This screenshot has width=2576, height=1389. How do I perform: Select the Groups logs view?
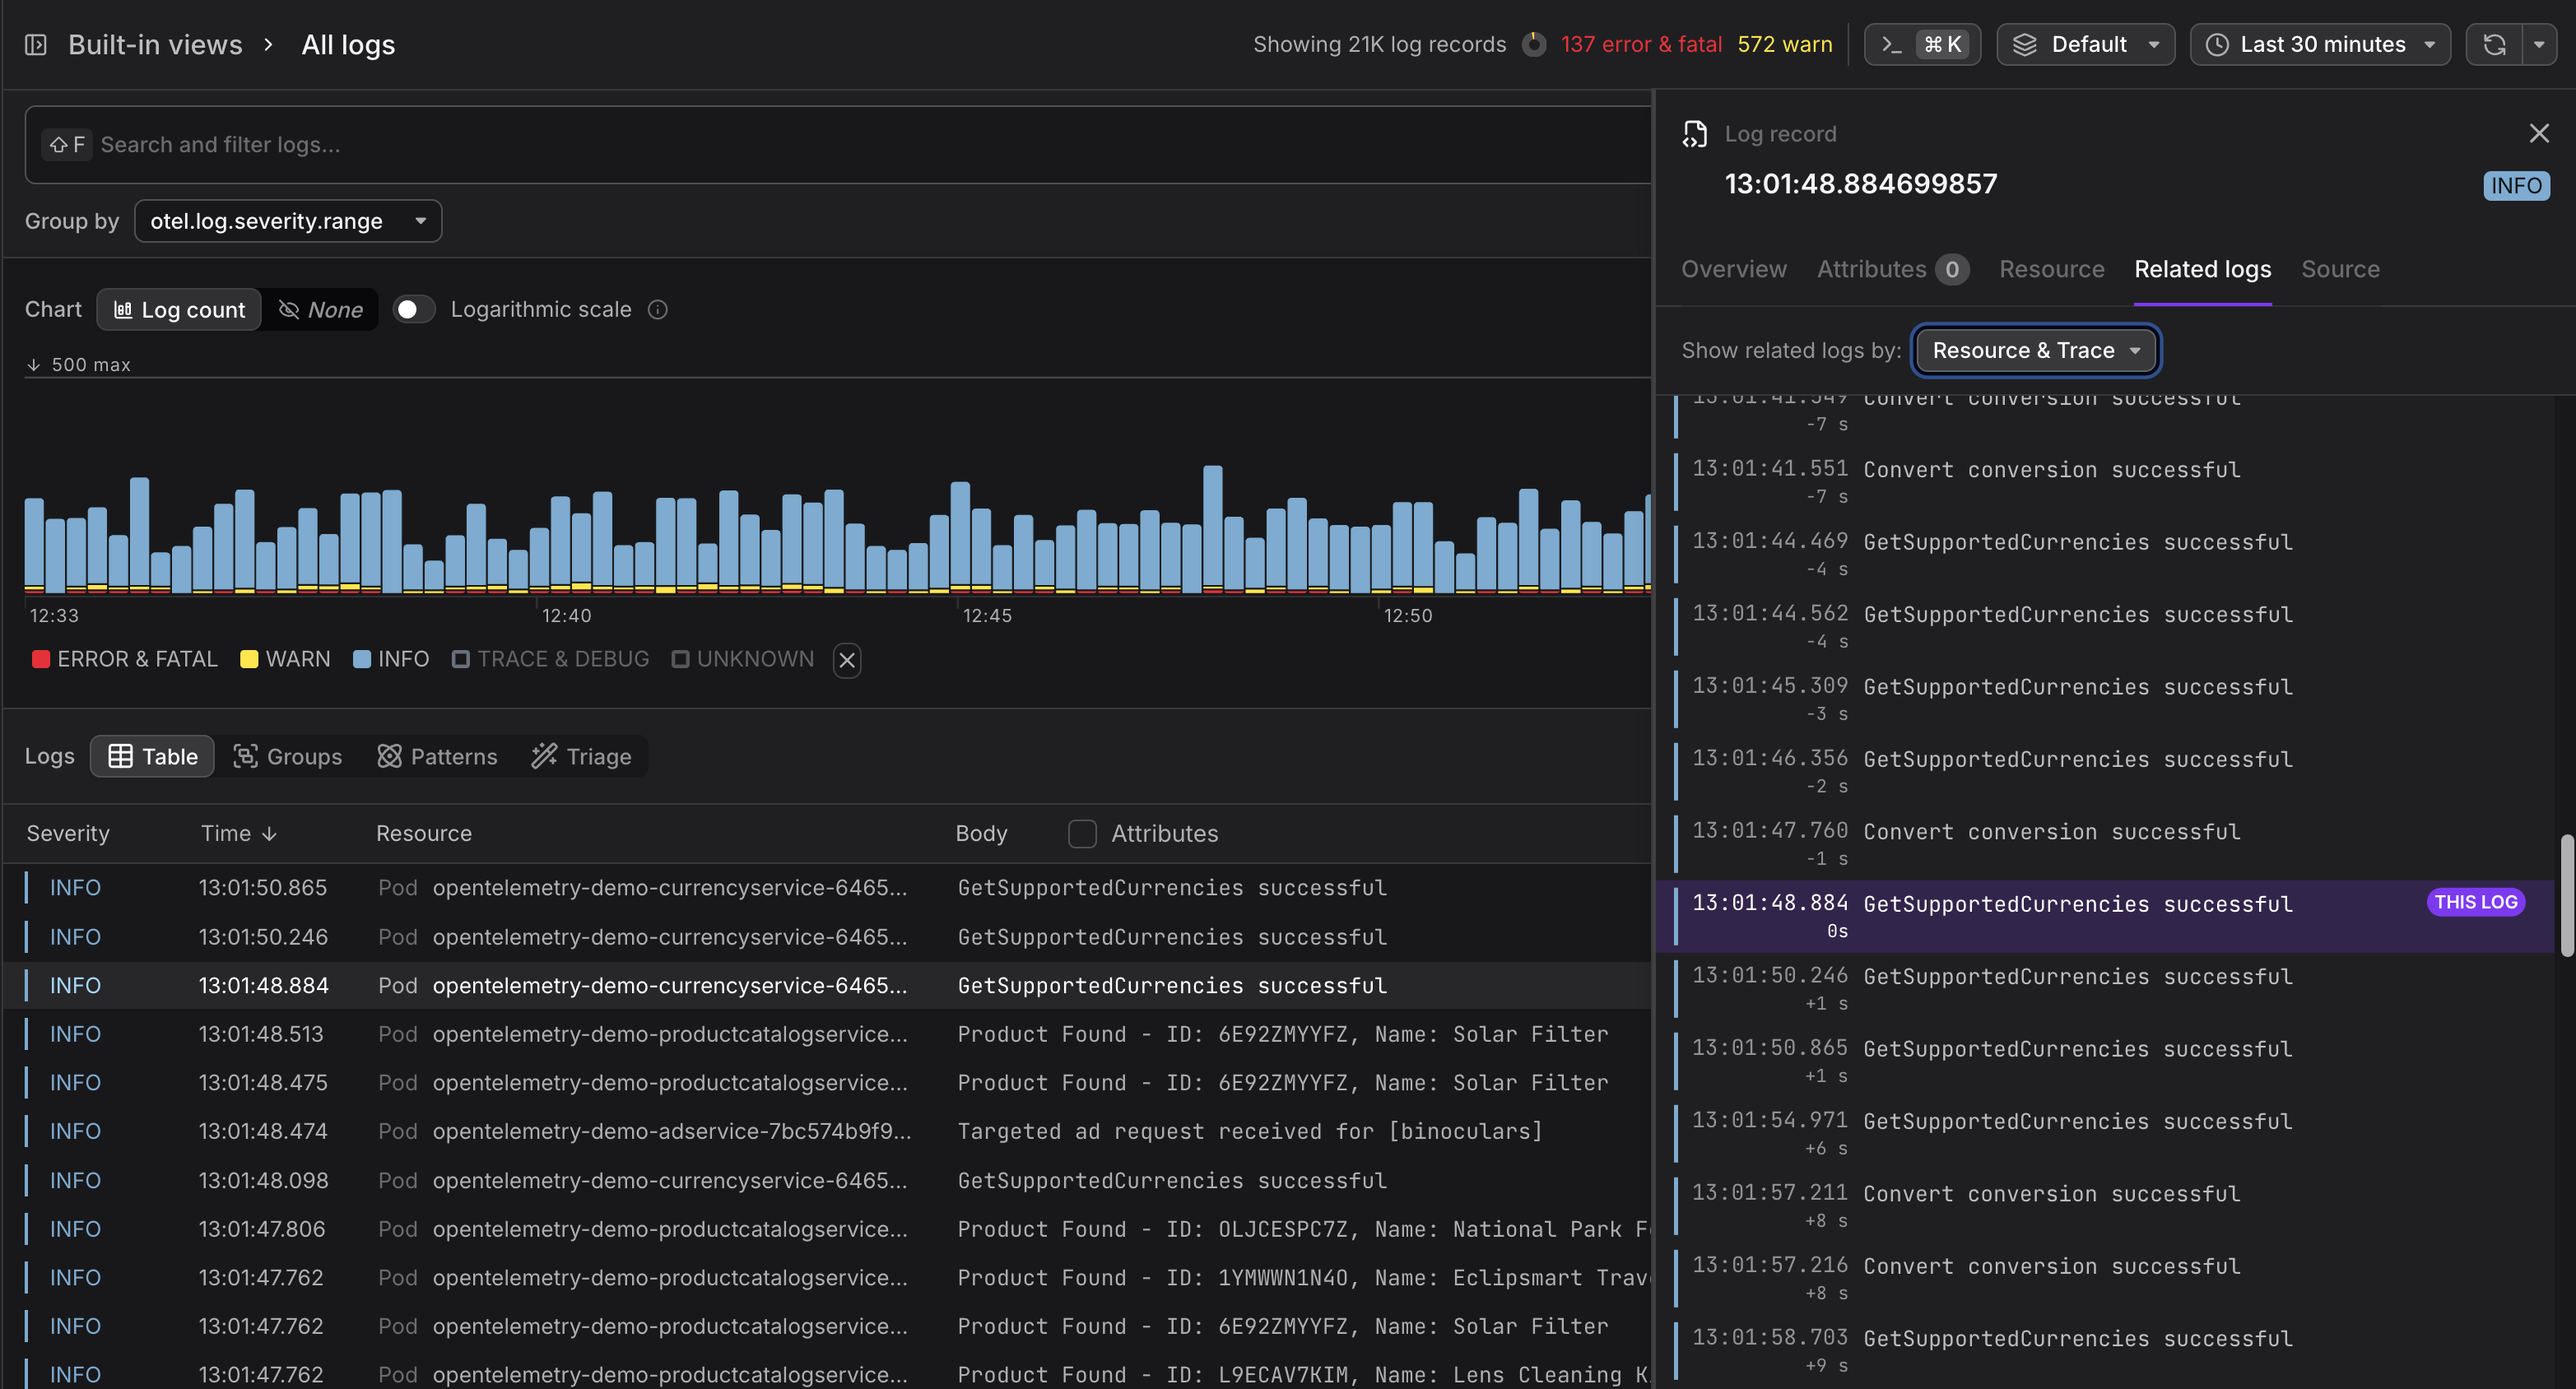tap(288, 757)
